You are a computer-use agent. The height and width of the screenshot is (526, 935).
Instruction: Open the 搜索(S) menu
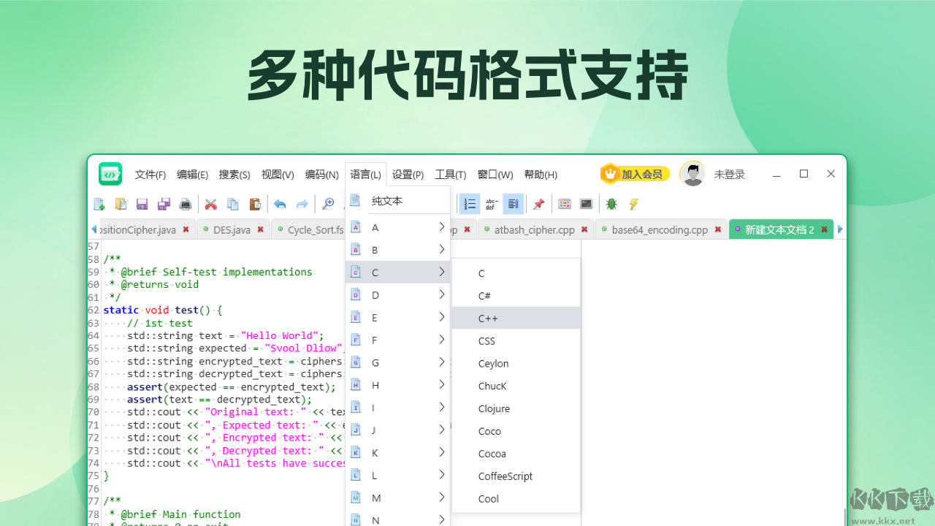pyautogui.click(x=234, y=175)
